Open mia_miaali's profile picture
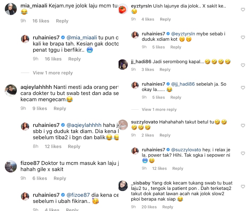This screenshot has height=211, width=247. [11, 9]
